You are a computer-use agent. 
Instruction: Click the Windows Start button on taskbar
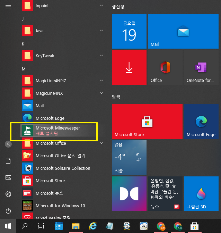(x=8, y=226)
